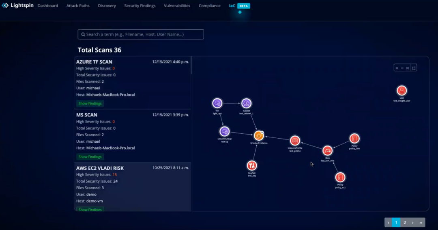
Task: Select the AWS EC2 VLADI RISK title
Action: [100, 168]
